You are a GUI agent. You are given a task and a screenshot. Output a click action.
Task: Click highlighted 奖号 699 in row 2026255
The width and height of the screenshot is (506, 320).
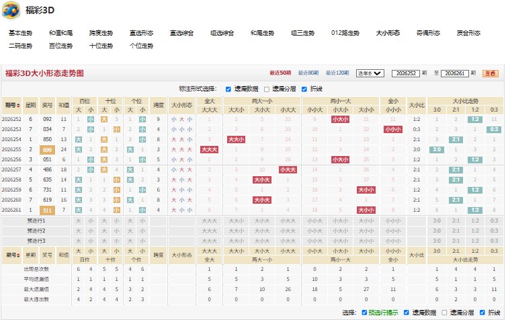[48, 150]
